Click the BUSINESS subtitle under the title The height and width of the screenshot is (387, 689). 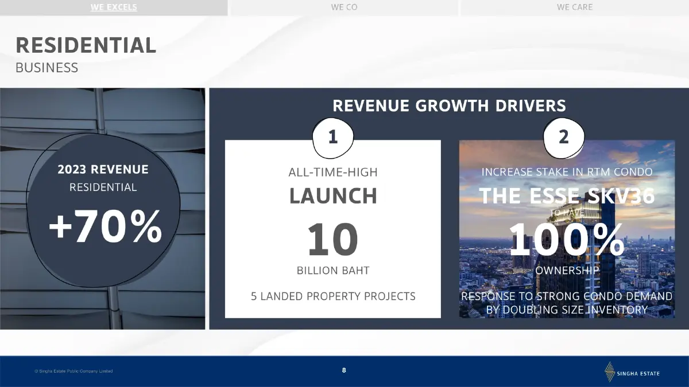tap(47, 68)
